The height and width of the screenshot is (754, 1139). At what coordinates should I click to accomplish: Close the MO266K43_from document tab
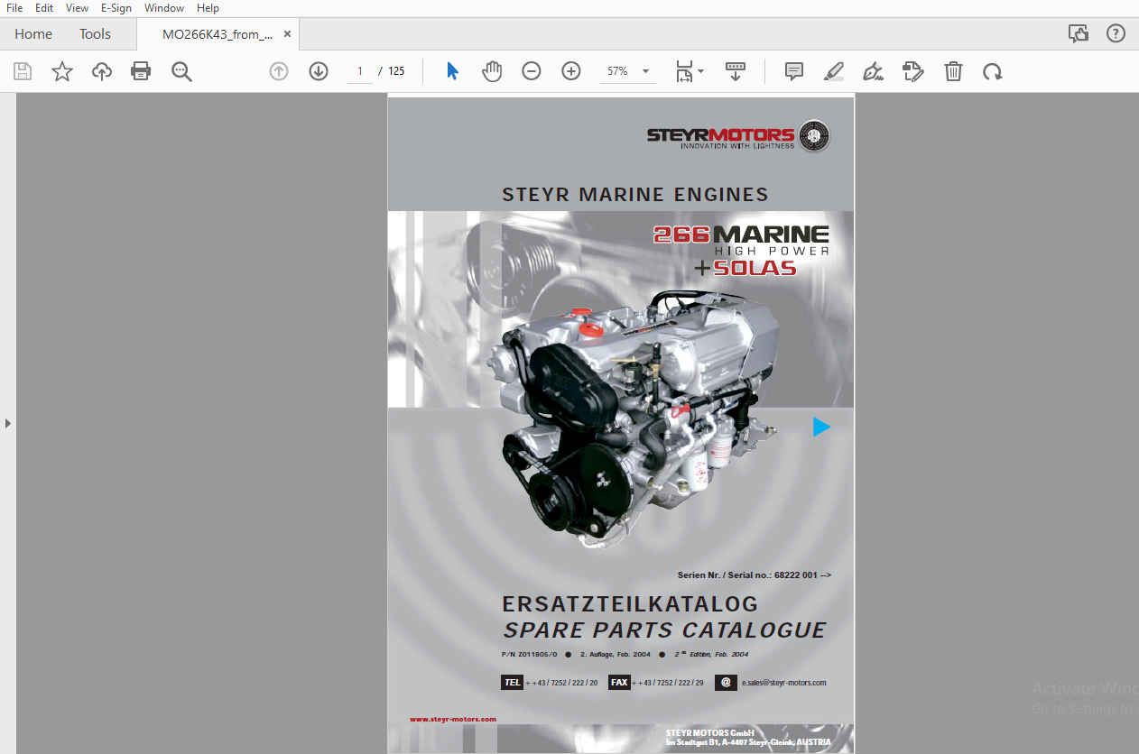click(287, 34)
